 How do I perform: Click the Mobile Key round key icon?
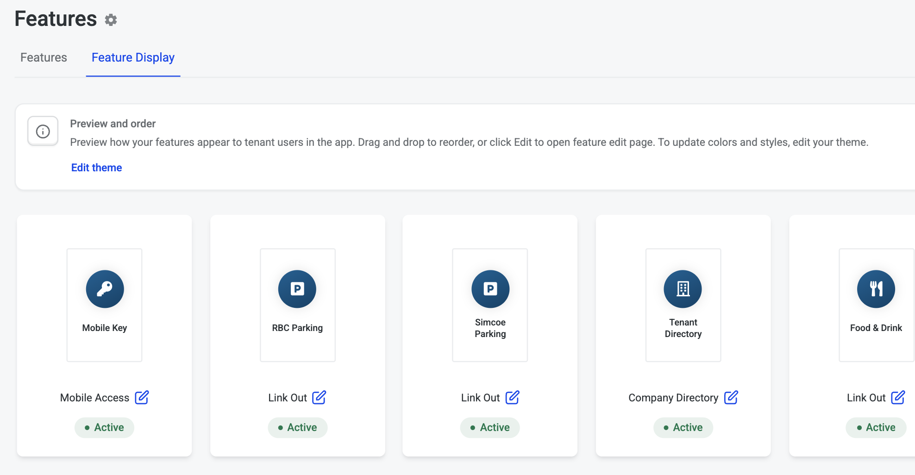click(105, 289)
